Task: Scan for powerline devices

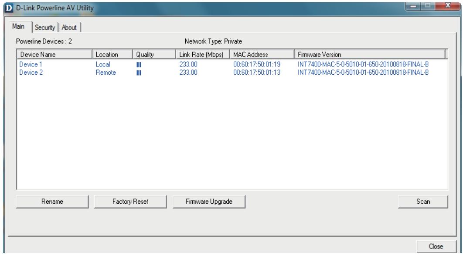Action: coord(423,202)
